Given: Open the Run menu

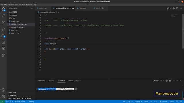Looking at the screenshot, I should click(x=24, y=5).
